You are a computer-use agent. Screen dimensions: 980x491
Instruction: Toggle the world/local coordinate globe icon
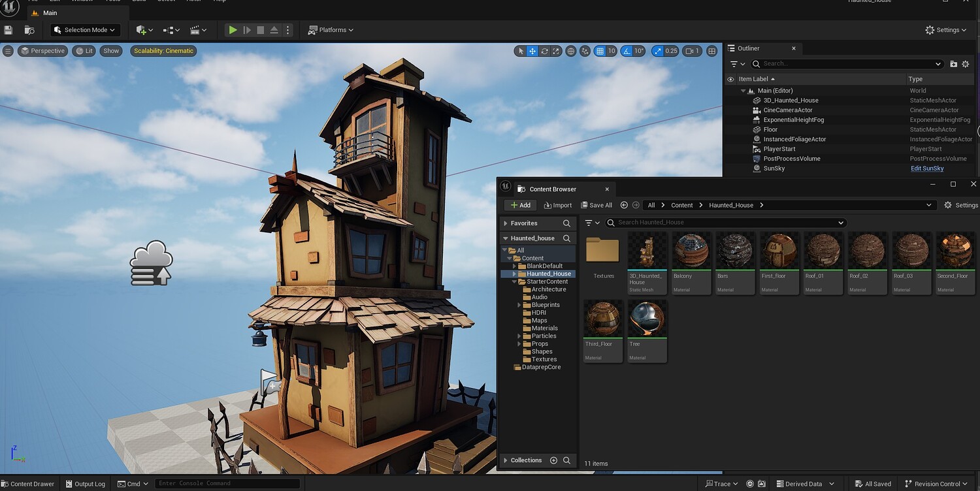click(x=571, y=51)
